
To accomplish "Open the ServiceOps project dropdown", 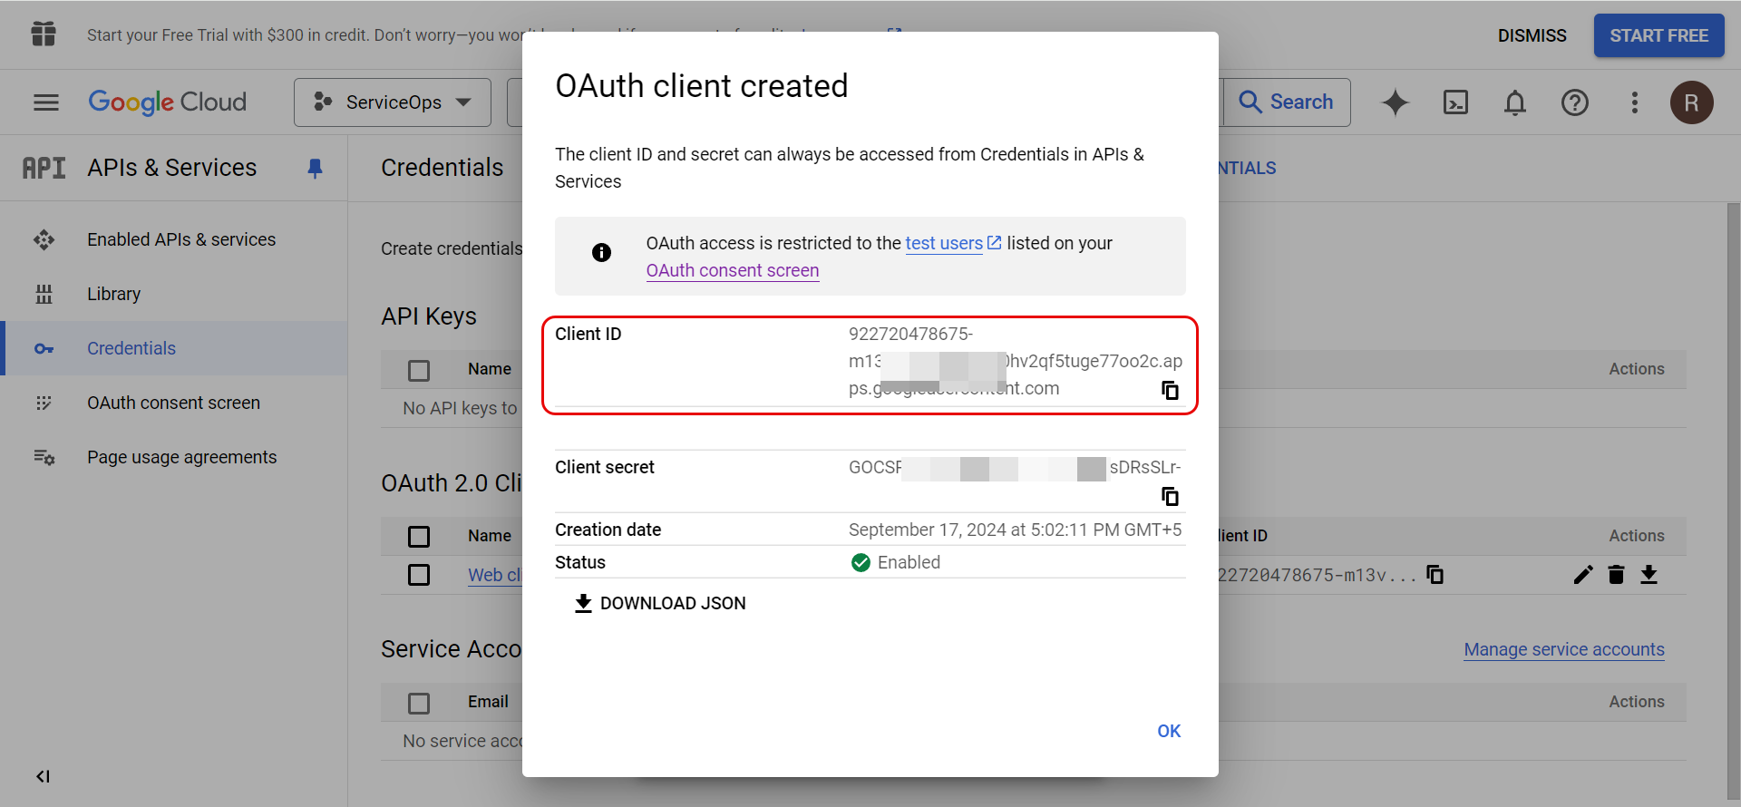I will tap(392, 102).
